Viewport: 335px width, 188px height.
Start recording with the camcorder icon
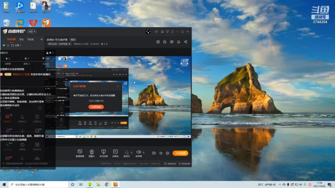[x=154, y=153]
